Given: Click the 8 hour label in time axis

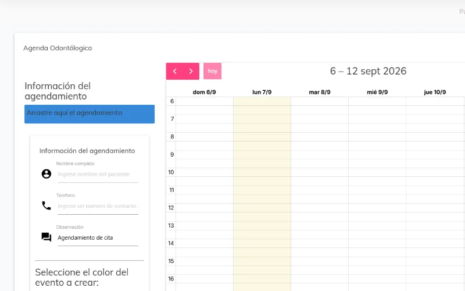Looking at the screenshot, I should click(172, 137).
